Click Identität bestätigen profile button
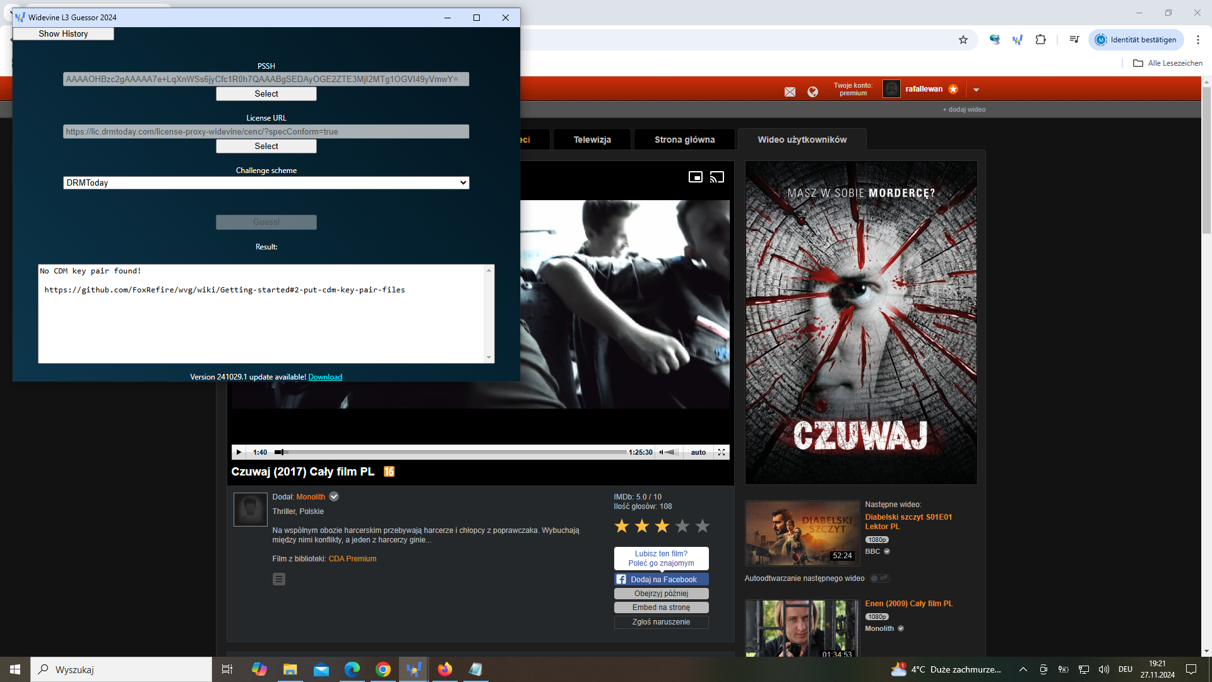 click(x=1136, y=40)
